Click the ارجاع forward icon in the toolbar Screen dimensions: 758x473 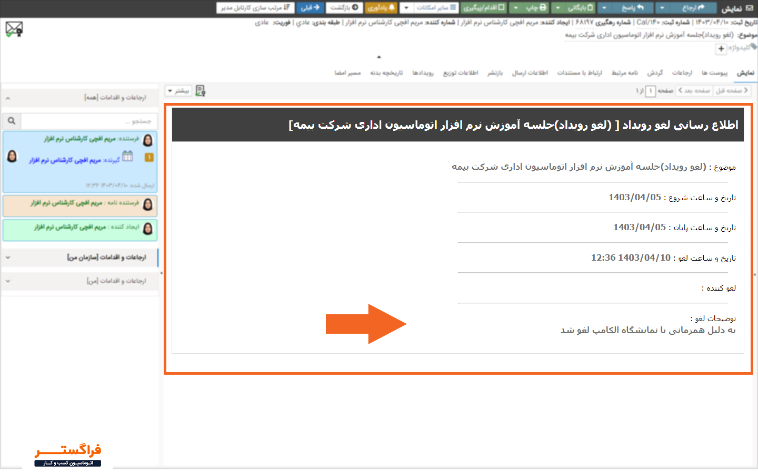(701, 7)
